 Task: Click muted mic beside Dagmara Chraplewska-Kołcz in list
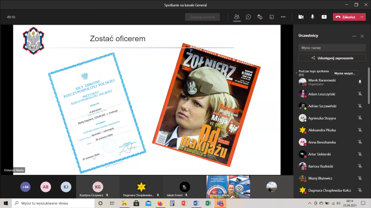pyautogui.click(x=360, y=190)
